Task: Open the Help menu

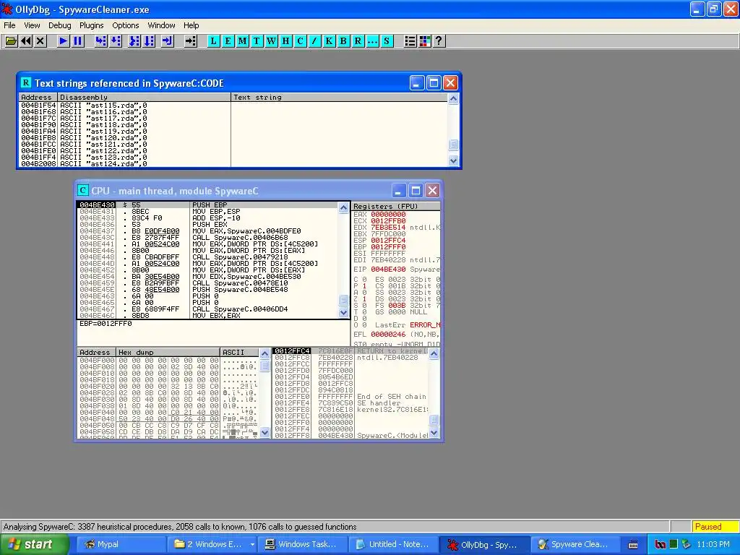Action: pyautogui.click(x=191, y=25)
